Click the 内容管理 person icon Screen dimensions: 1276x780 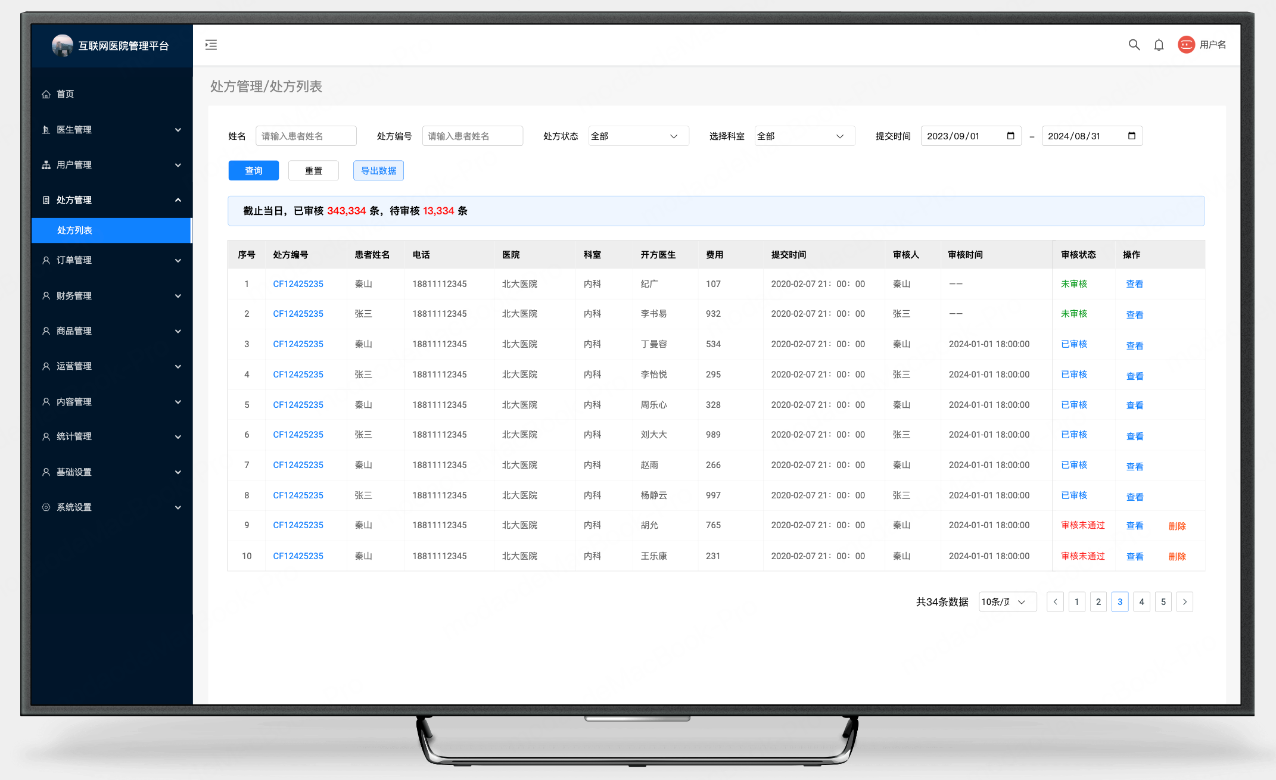[x=46, y=402]
